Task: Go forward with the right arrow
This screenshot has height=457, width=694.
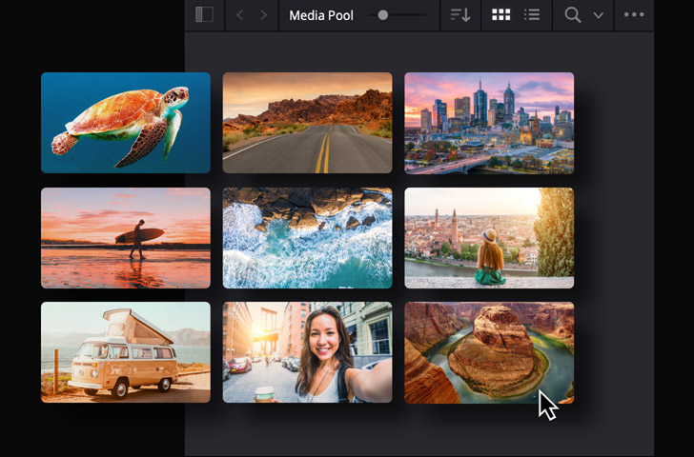Action: click(x=264, y=15)
